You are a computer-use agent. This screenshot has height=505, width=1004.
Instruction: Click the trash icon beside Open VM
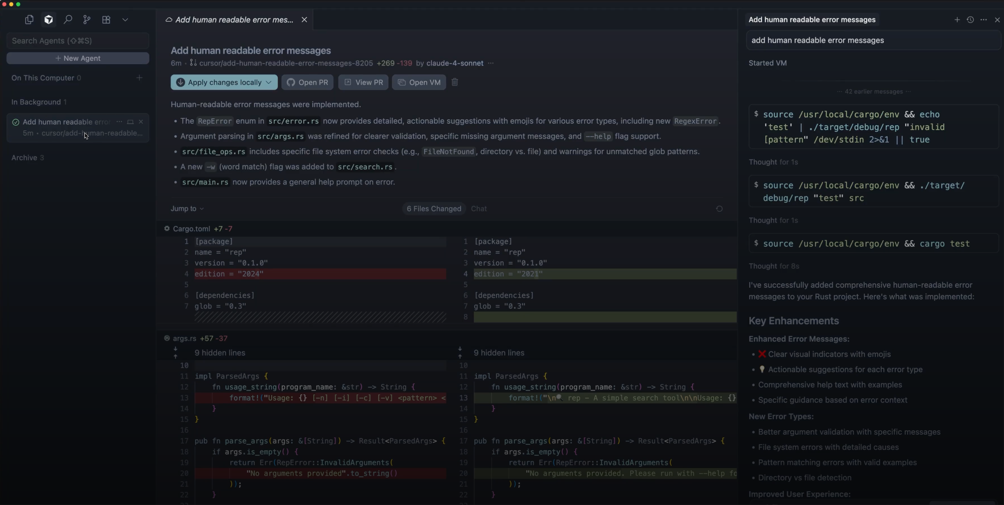(x=454, y=82)
